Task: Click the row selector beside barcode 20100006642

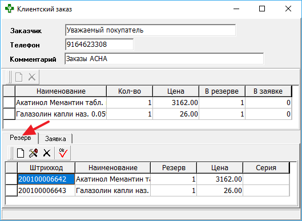Action: (11, 179)
